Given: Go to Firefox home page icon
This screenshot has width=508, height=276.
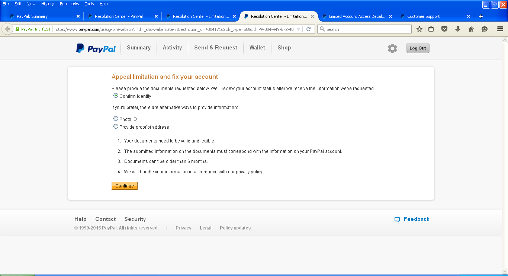Looking at the screenshot, I should click(x=471, y=29).
